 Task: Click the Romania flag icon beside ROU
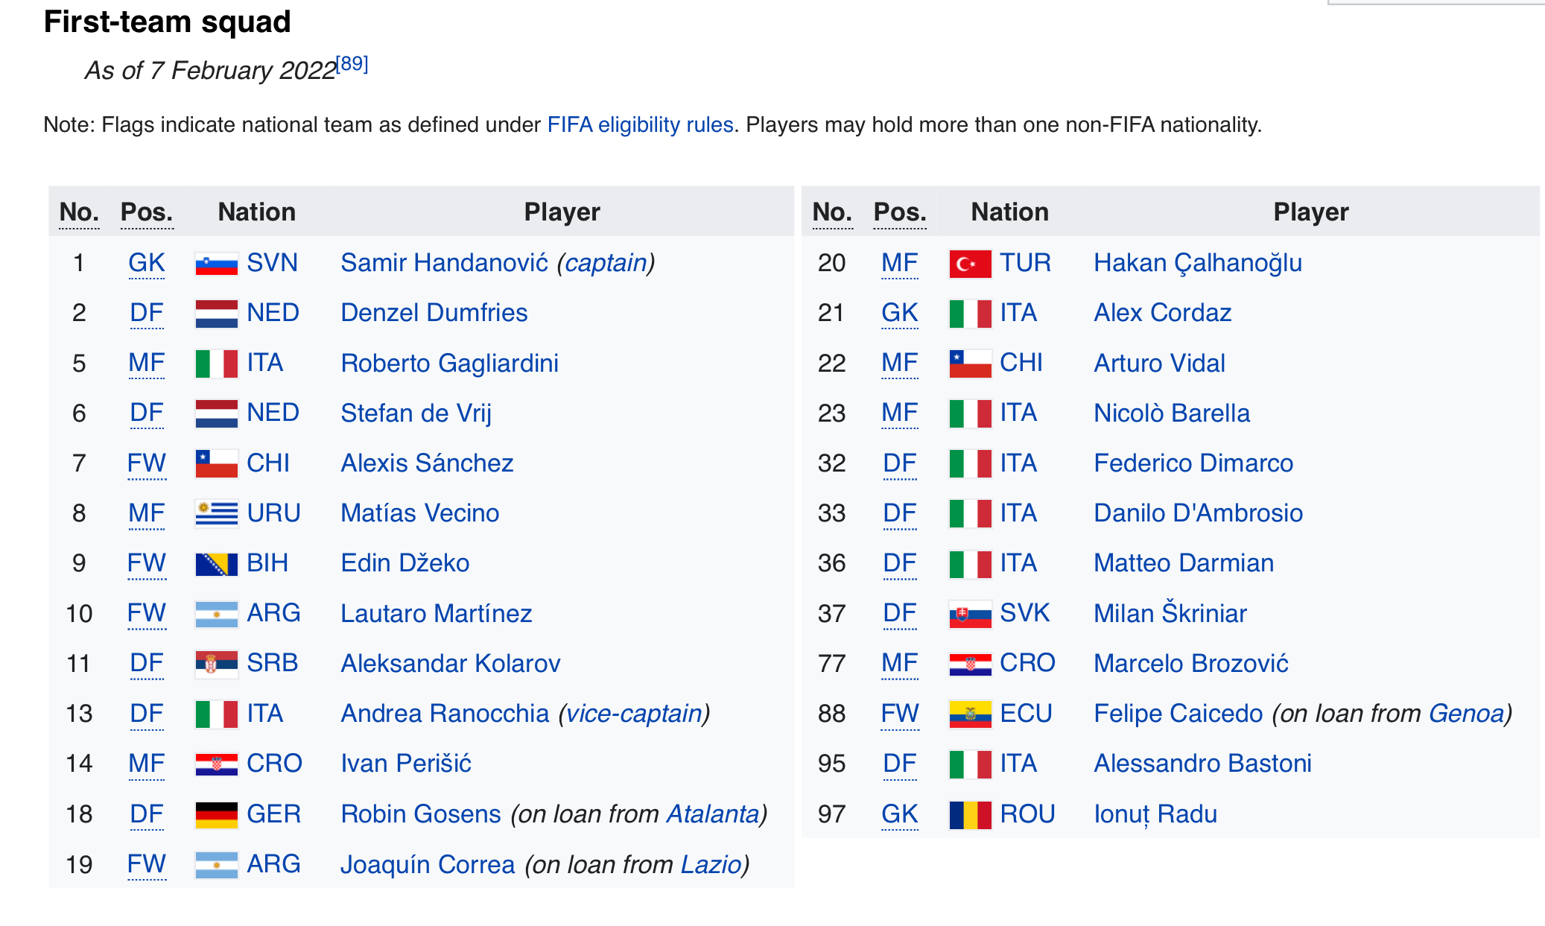pyautogui.click(x=970, y=814)
